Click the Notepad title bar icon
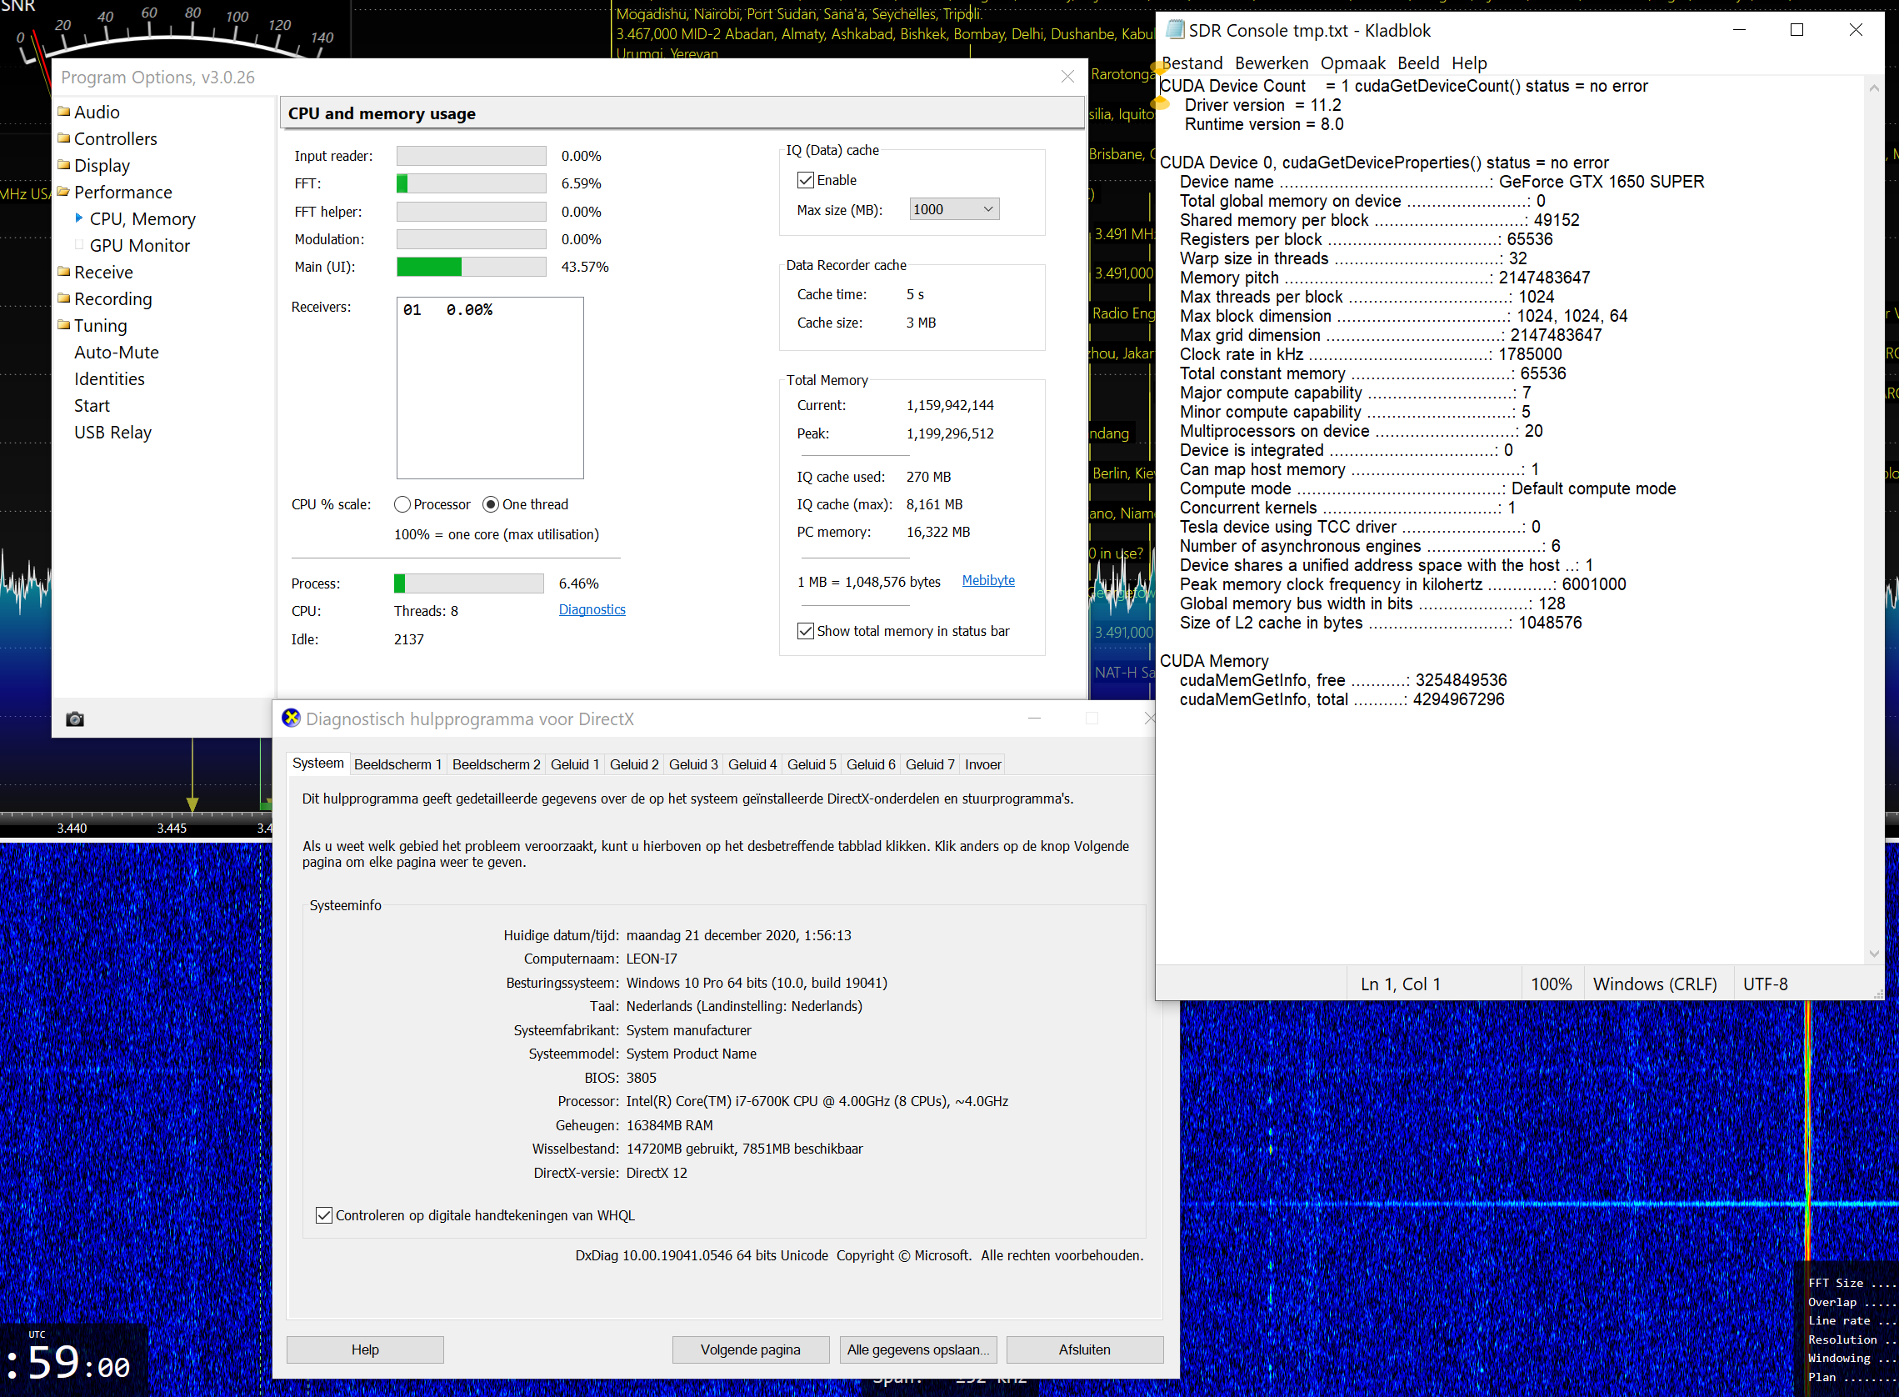 [1174, 31]
